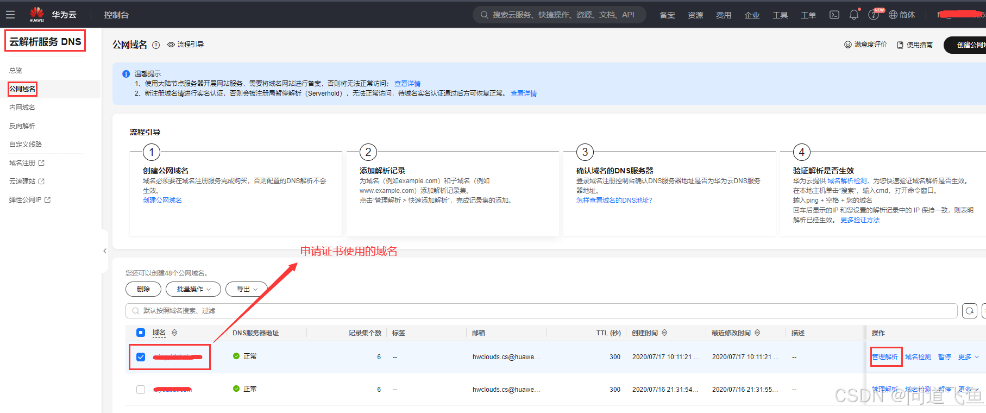Viewport: 986px width, 413px height.
Task: Click the 创建公网域名 black button
Action: [x=966, y=45]
